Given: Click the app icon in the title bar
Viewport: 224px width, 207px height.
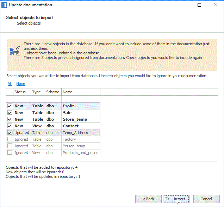Looking at the screenshot, I should point(5,5).
